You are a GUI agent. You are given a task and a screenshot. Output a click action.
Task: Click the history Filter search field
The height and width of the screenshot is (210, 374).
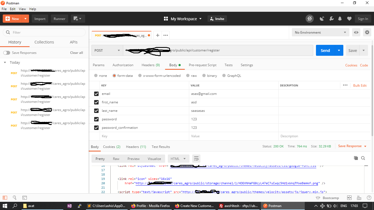point(44,32)
